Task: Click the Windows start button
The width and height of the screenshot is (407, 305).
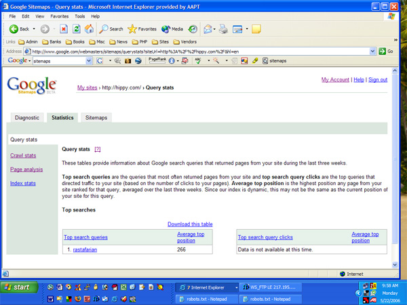Action: click(19, 287)
